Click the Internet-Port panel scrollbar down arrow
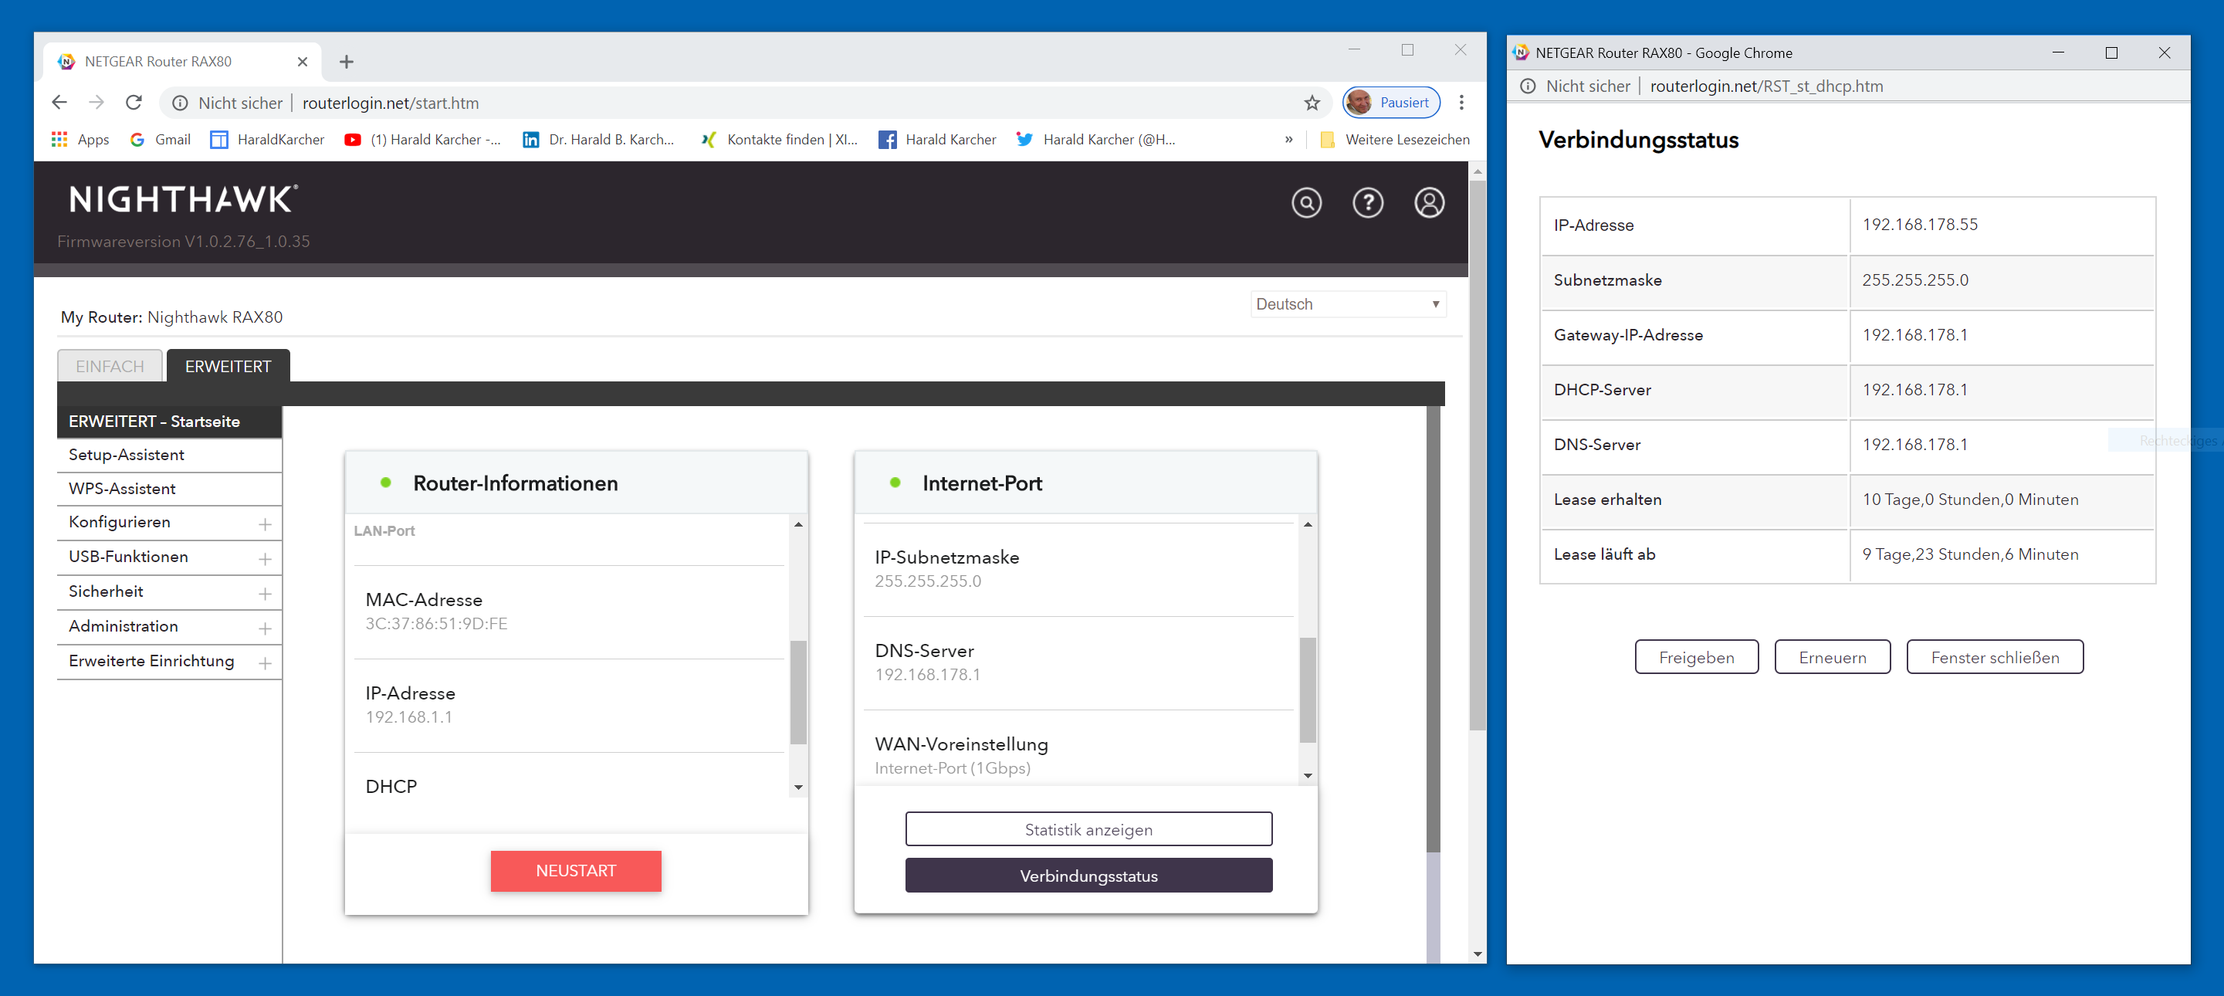This screenshot has height=996, width=2224. tap(1307, 775)
